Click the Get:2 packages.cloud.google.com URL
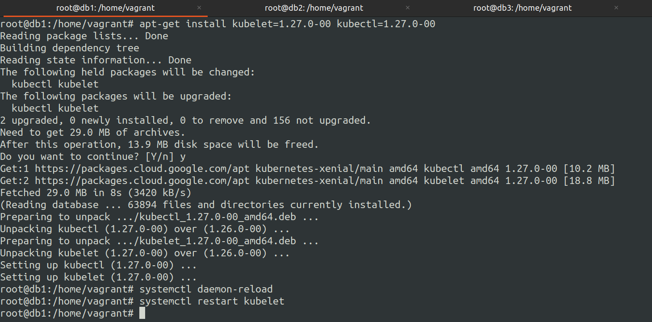This screenshot has width=652, height=322. 145,181
